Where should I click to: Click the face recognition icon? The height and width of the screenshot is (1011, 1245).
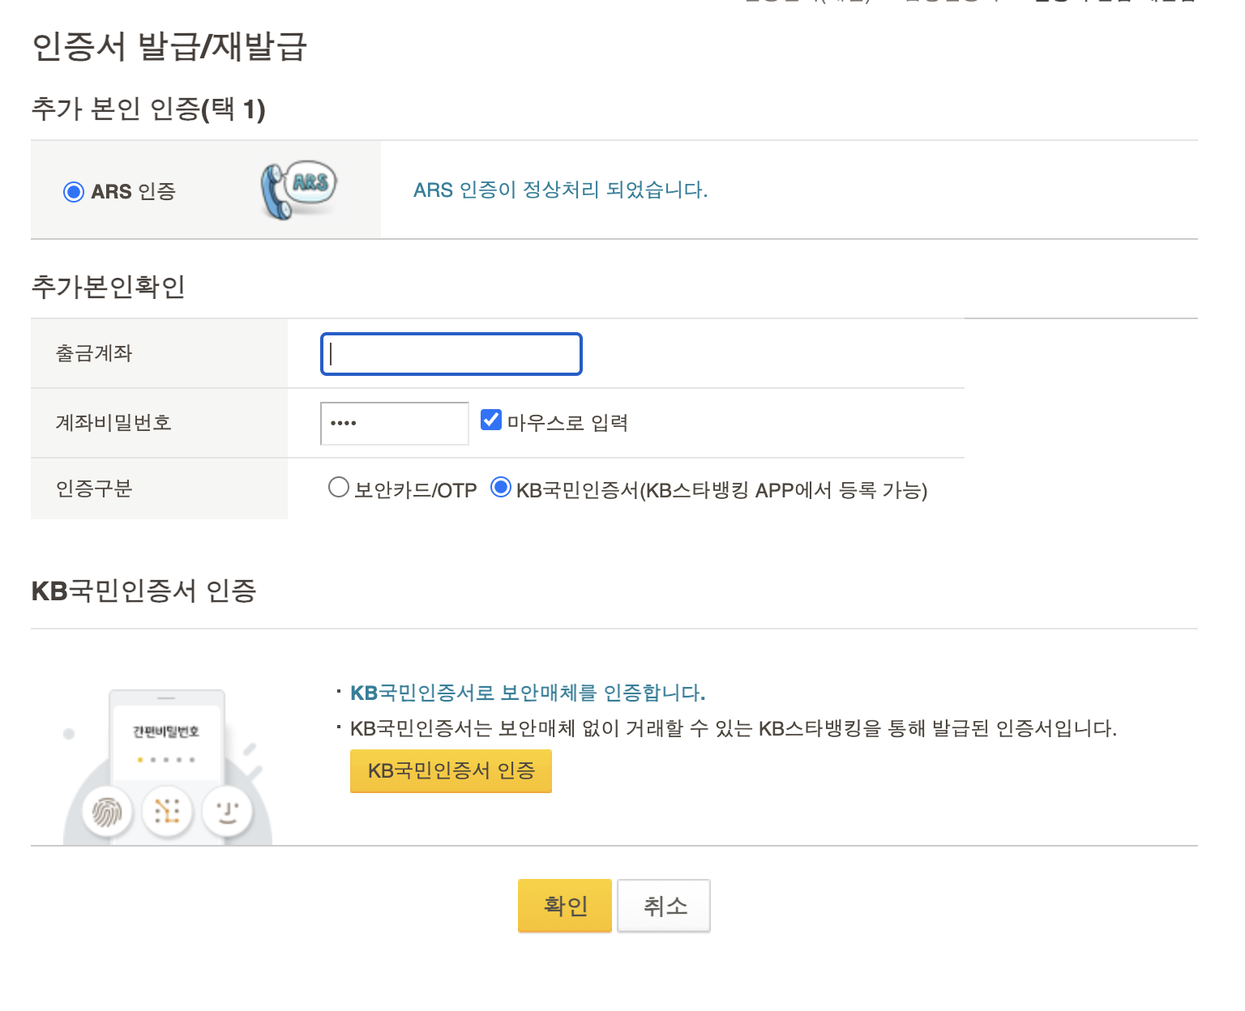pyautogui.click(x=228, y=811)
